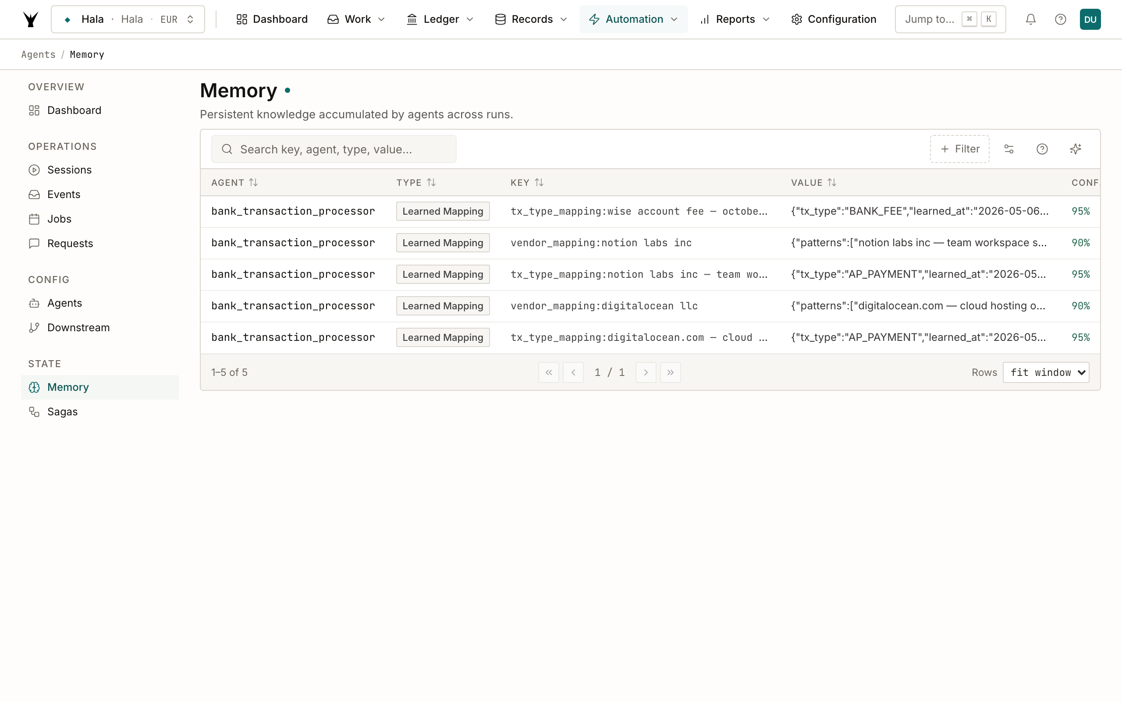This screenshot has width=1122, height=701.
Task: Open Dashboard in the top navigation
Action: coord(272,19)
